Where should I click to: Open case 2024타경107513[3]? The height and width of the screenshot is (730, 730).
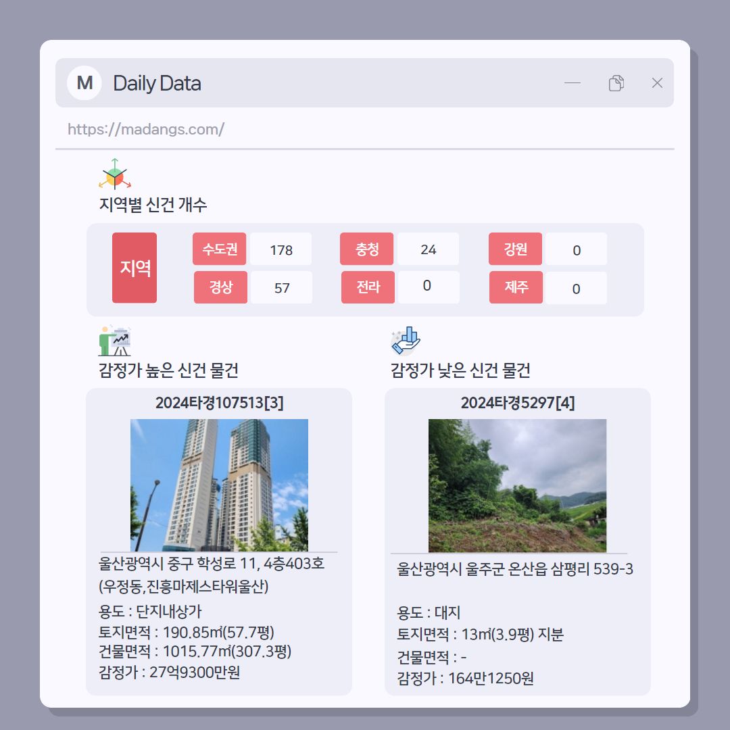point(219,403)
